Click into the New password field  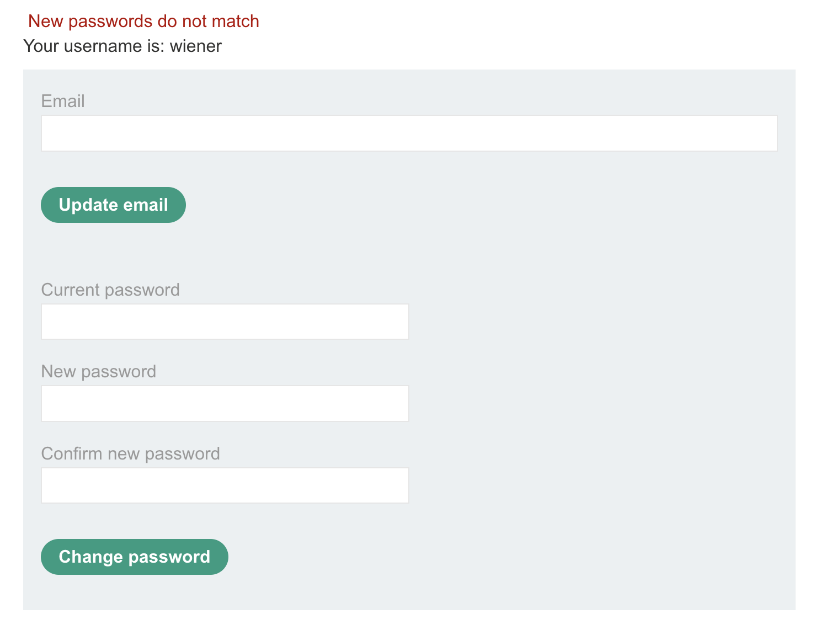[225, 403]
